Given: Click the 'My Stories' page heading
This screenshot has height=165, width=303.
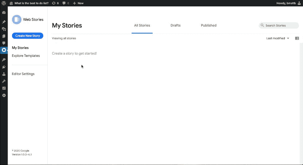Looking at the screenshot, I should (x=67, y=25).
